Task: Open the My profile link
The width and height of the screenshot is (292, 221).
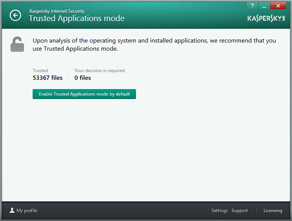Action: point(27,210)
